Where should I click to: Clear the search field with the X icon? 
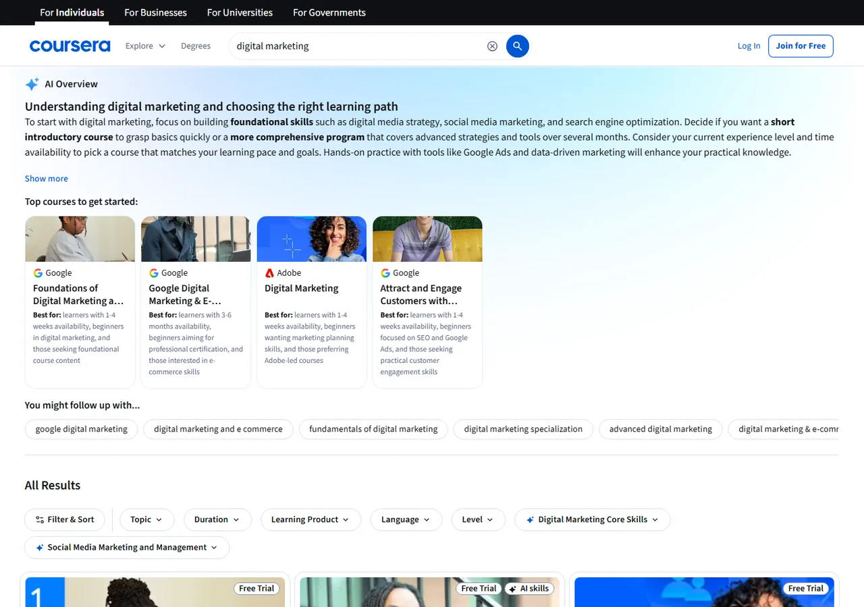click(x=492, y=46)
